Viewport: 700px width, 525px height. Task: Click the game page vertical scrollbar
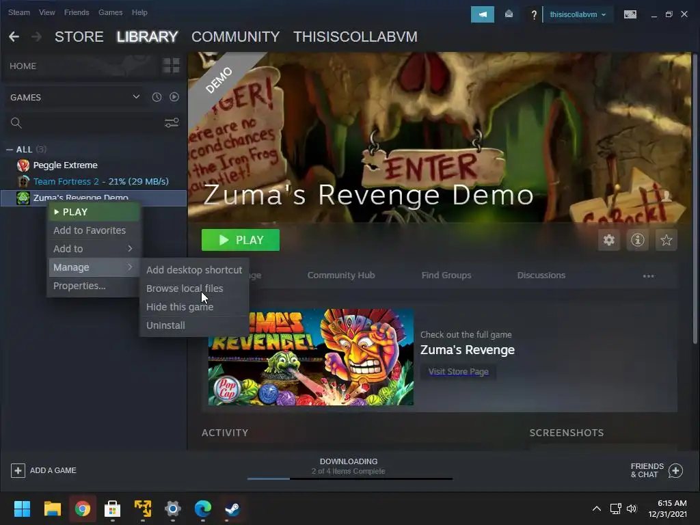point(695,199)
